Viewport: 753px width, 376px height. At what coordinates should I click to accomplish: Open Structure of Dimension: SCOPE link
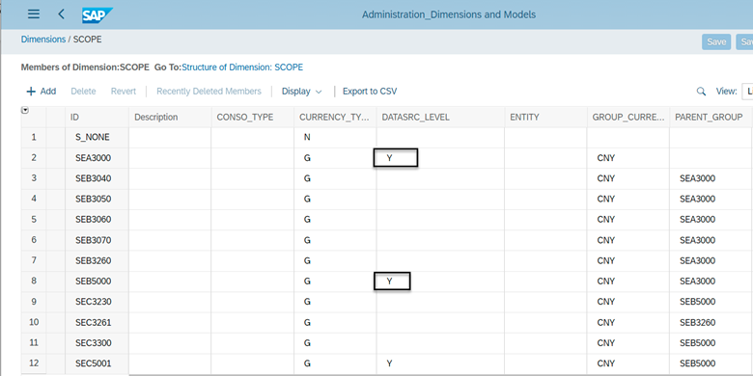coord(242,67)
